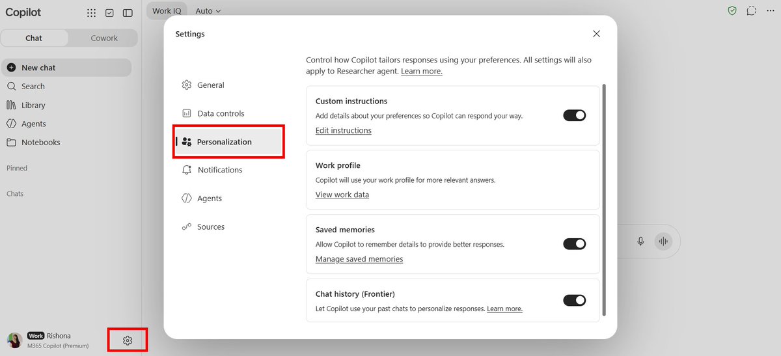Open Search in the sidebar
Viewport: 781px width, 356px height.
click(66, 86)
